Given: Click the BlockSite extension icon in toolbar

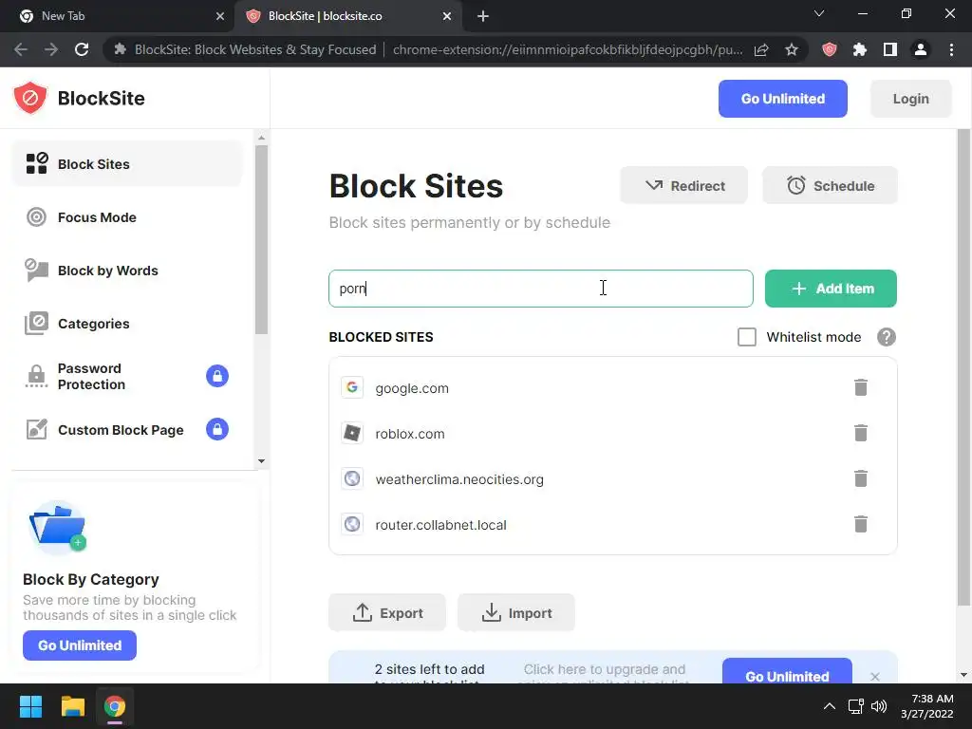Looking at the screenshot, I should 830,49.
